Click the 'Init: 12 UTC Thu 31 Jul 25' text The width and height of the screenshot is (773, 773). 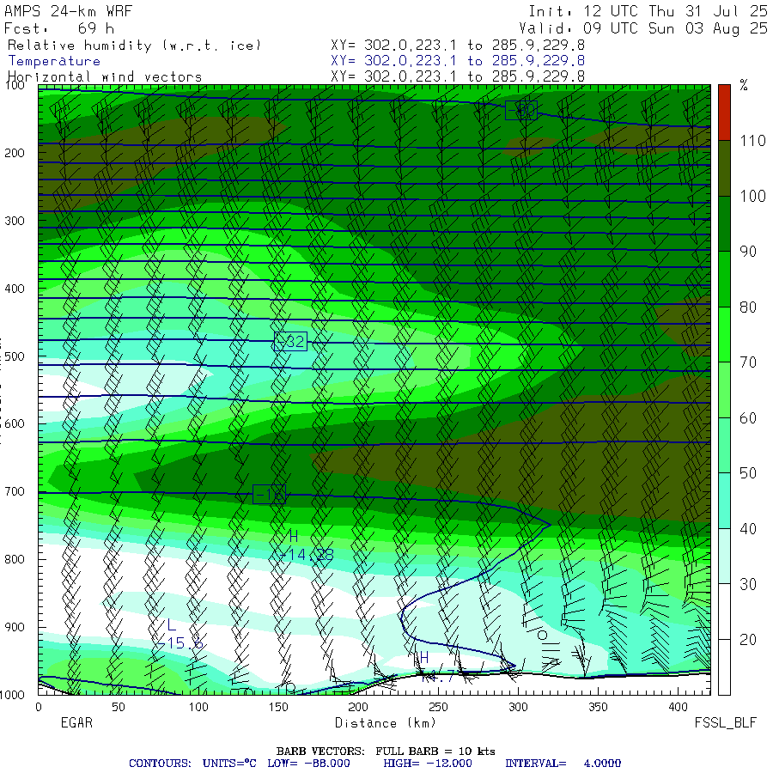[648, 11]
